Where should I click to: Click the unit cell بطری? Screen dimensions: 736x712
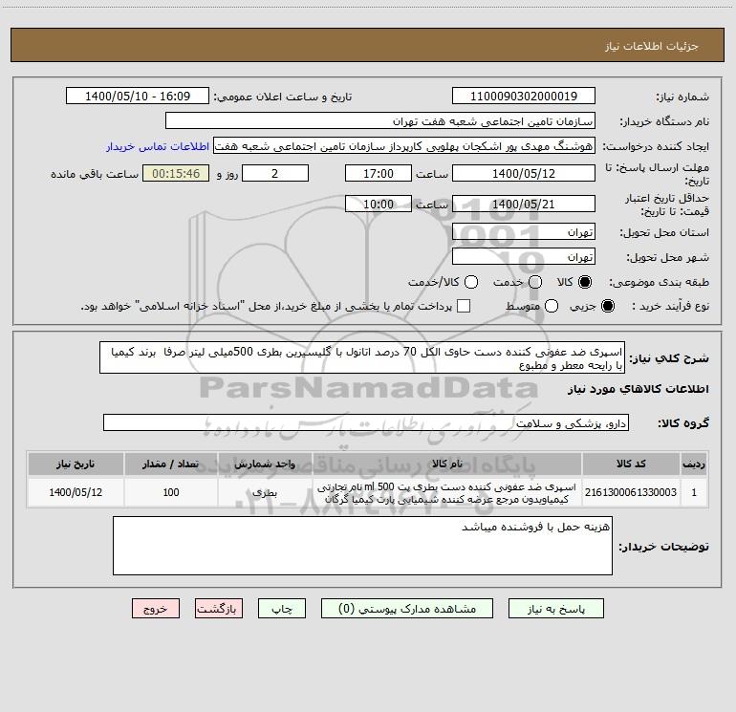tap(265, 492)
